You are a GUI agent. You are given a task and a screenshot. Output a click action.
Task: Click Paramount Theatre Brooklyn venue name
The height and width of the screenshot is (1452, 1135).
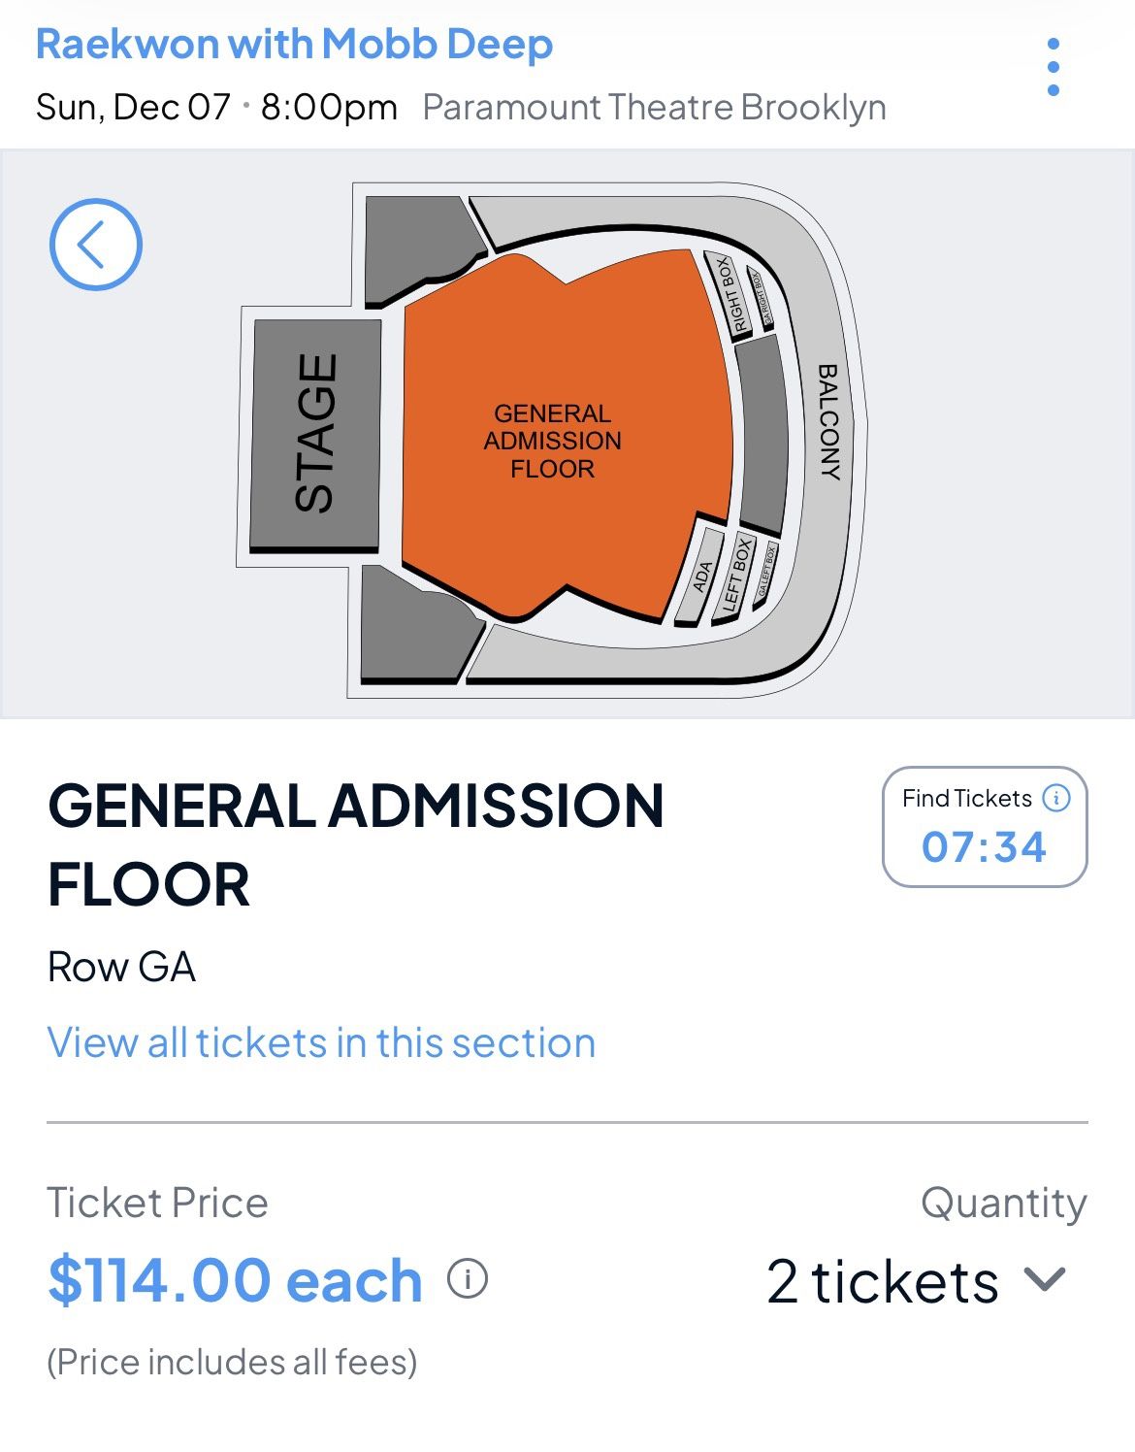click(655, 108)
